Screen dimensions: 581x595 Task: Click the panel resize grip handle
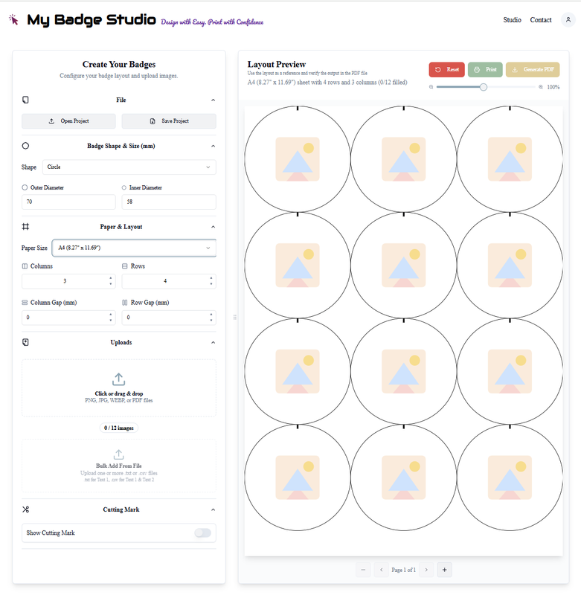(235, 317)
